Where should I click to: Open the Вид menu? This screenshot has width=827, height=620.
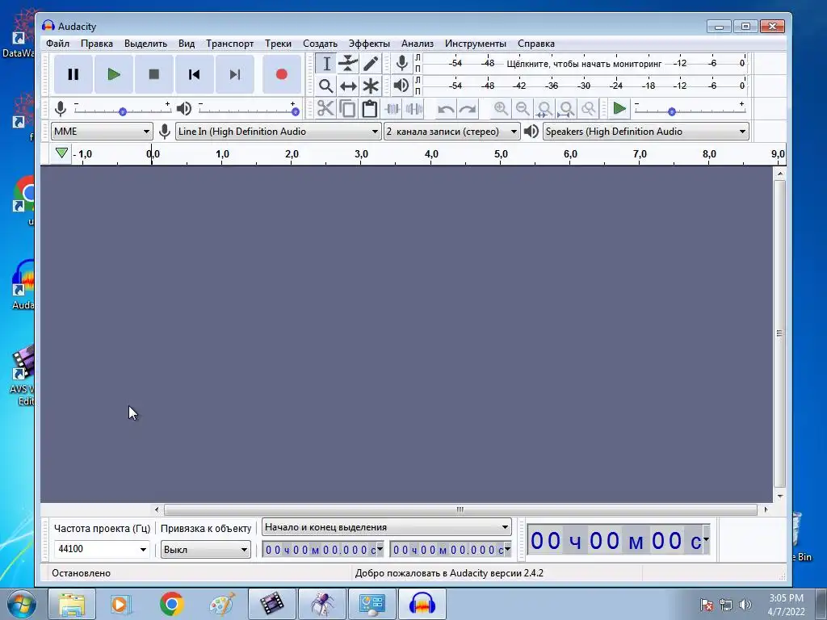(187, 44)
